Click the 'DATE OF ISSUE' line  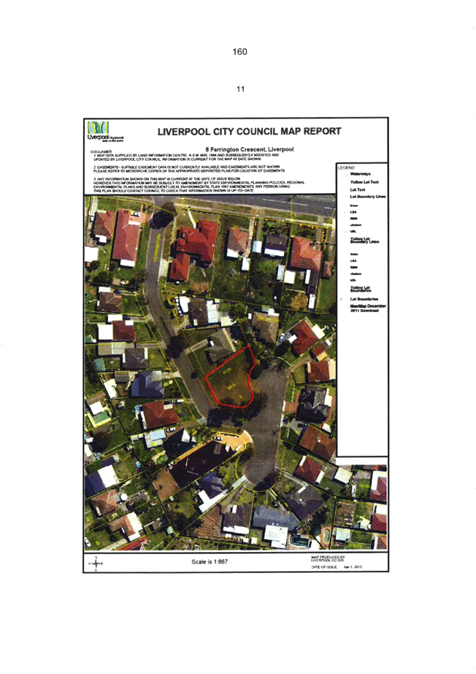tap(337, 567)
